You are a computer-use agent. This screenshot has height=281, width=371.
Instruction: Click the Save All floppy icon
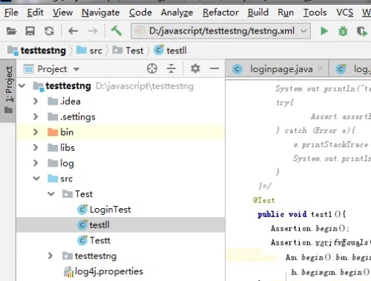[30, 31]
